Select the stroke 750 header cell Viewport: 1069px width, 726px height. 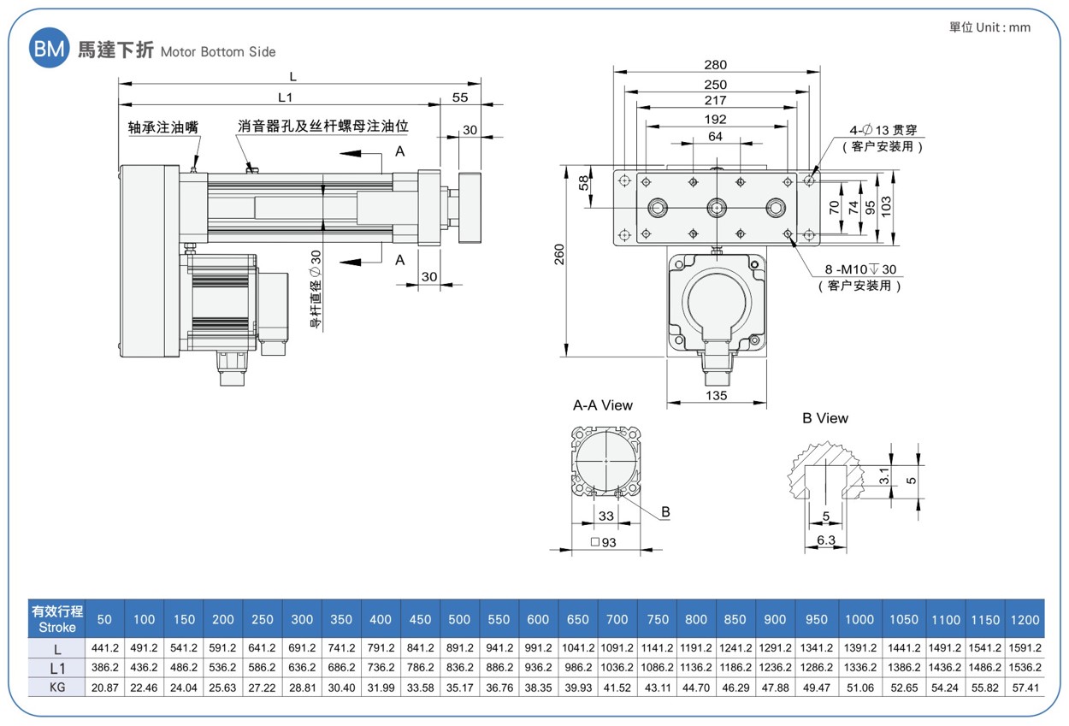658,619
